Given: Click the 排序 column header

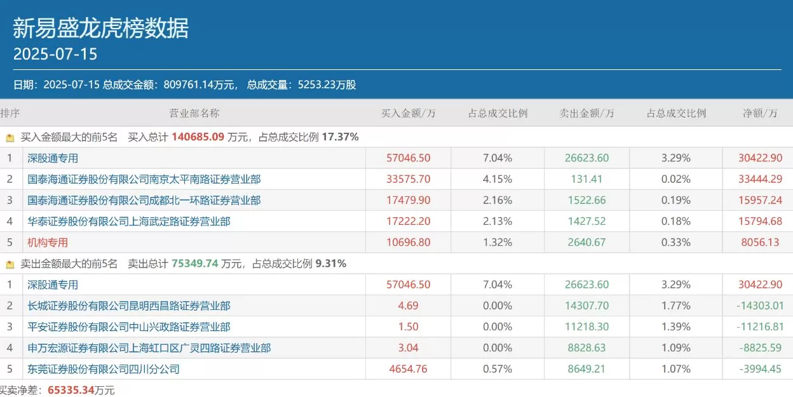Looking at the screenshot, I should 10,113.
